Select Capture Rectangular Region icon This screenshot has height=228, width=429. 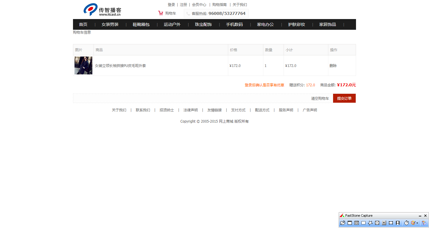coord(363,223)
